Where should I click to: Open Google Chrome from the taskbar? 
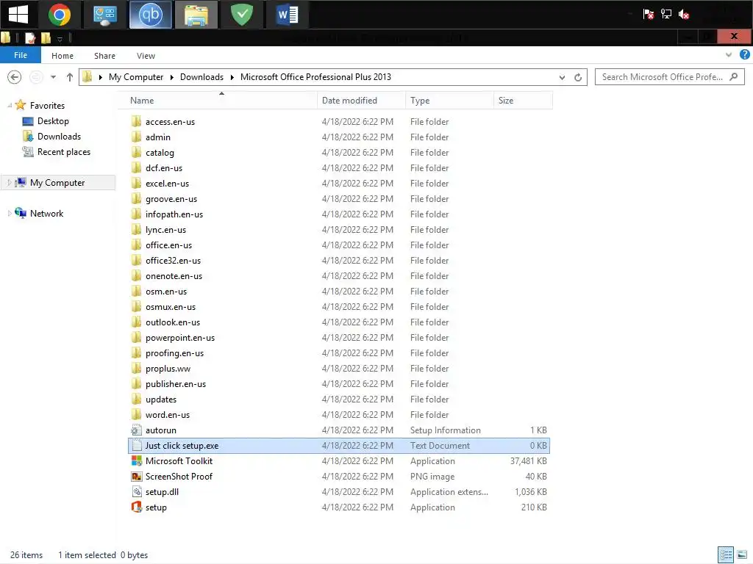(59, 15)
